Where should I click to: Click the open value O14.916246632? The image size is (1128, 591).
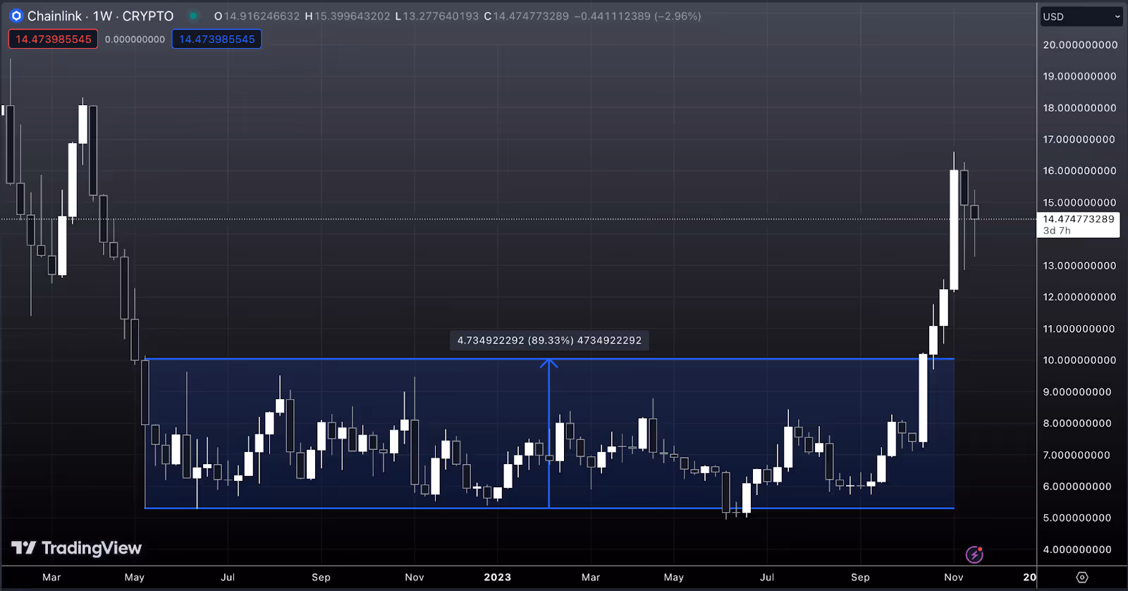(x=257, y=16)
